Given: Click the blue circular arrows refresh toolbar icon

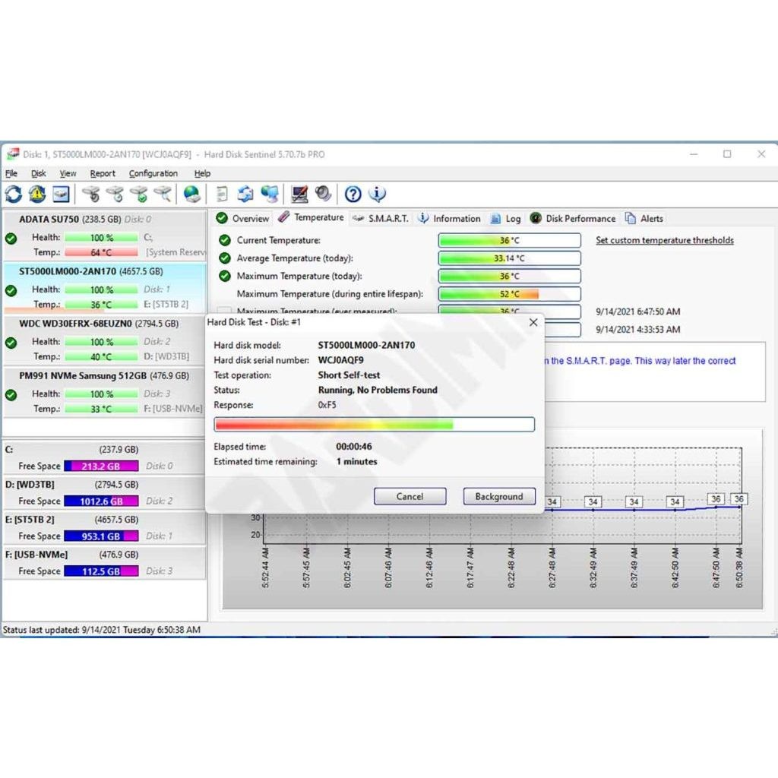Looking at the screenshot, I should point(14,194).
